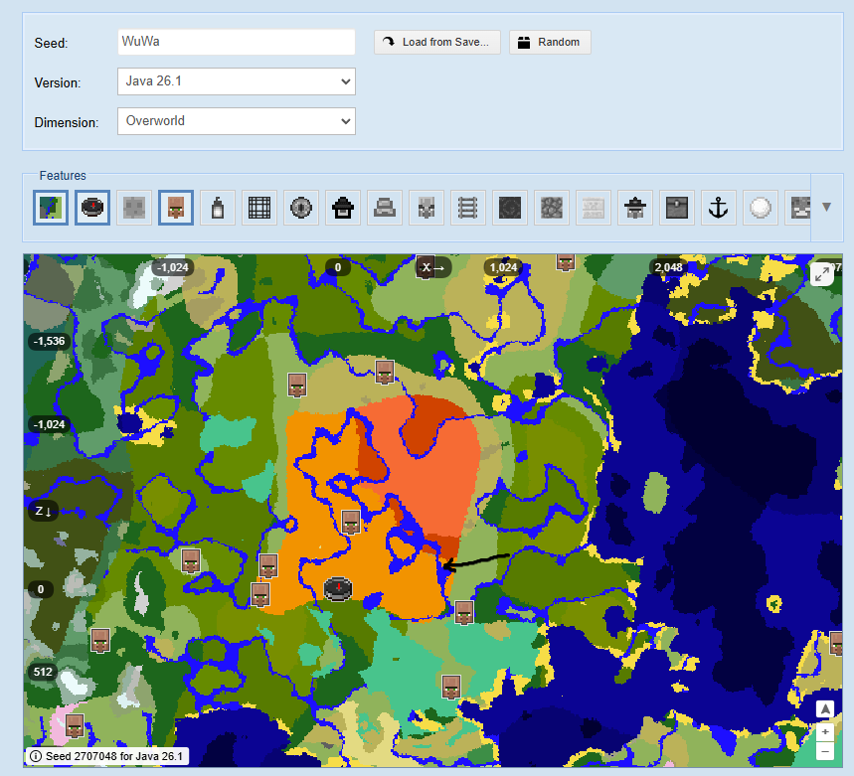Click the grid-patterned cage feature icon

tap(259, 208)
